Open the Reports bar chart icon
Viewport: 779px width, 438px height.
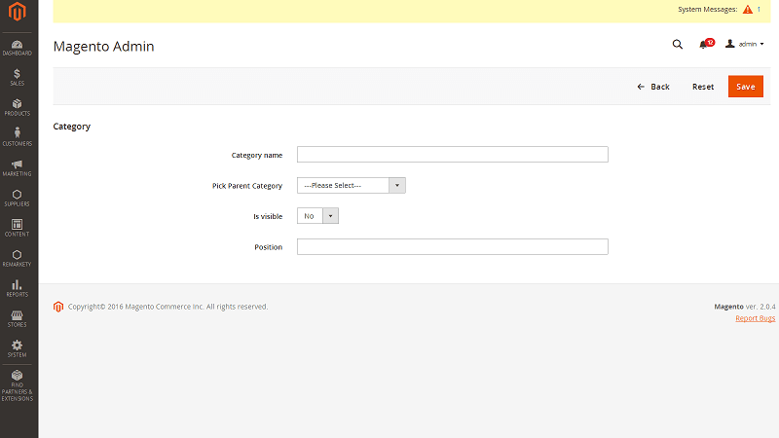pos(18,286)
